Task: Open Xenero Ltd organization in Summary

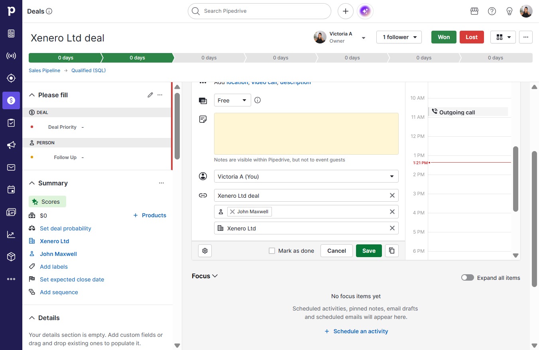Action: (x=54, y=241)
